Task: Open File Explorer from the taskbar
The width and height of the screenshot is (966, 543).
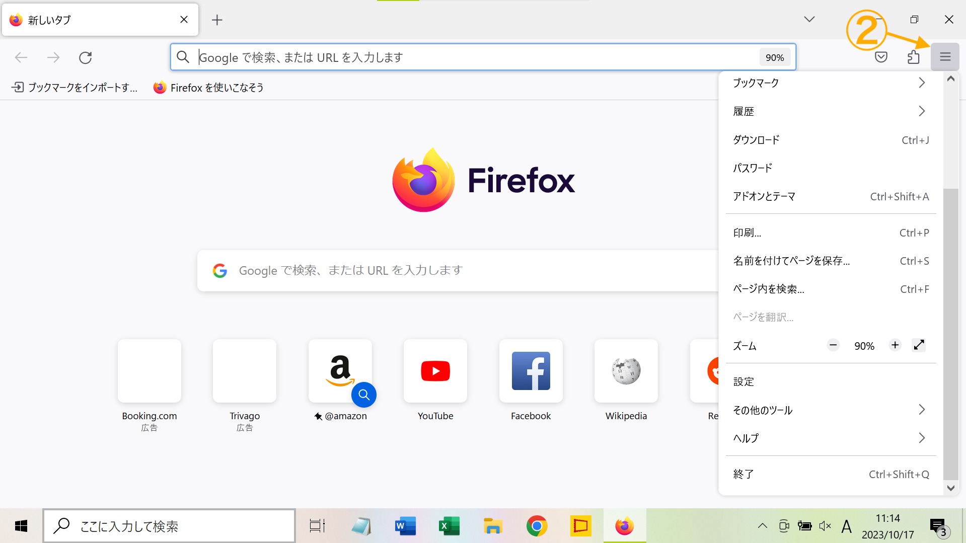Action: pos(493,526)
